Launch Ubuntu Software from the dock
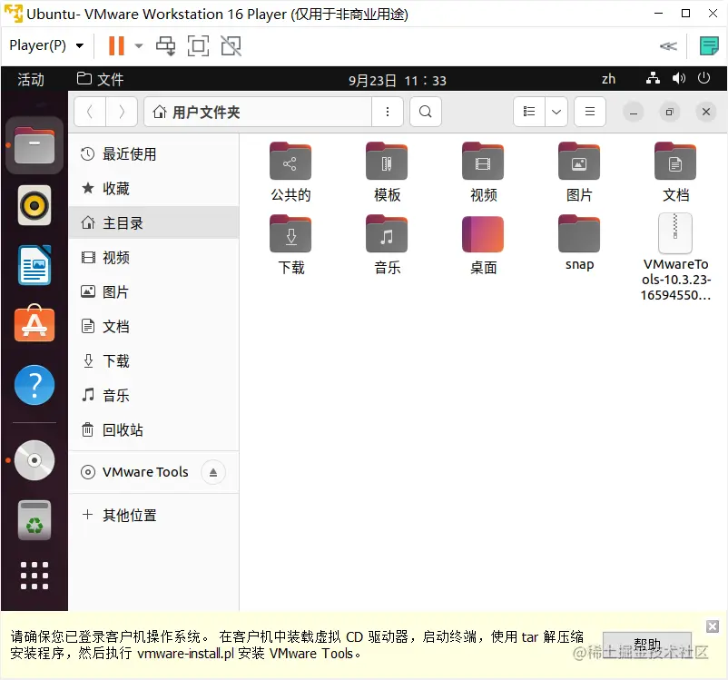728x680 pixels. [x=34, y=324]
